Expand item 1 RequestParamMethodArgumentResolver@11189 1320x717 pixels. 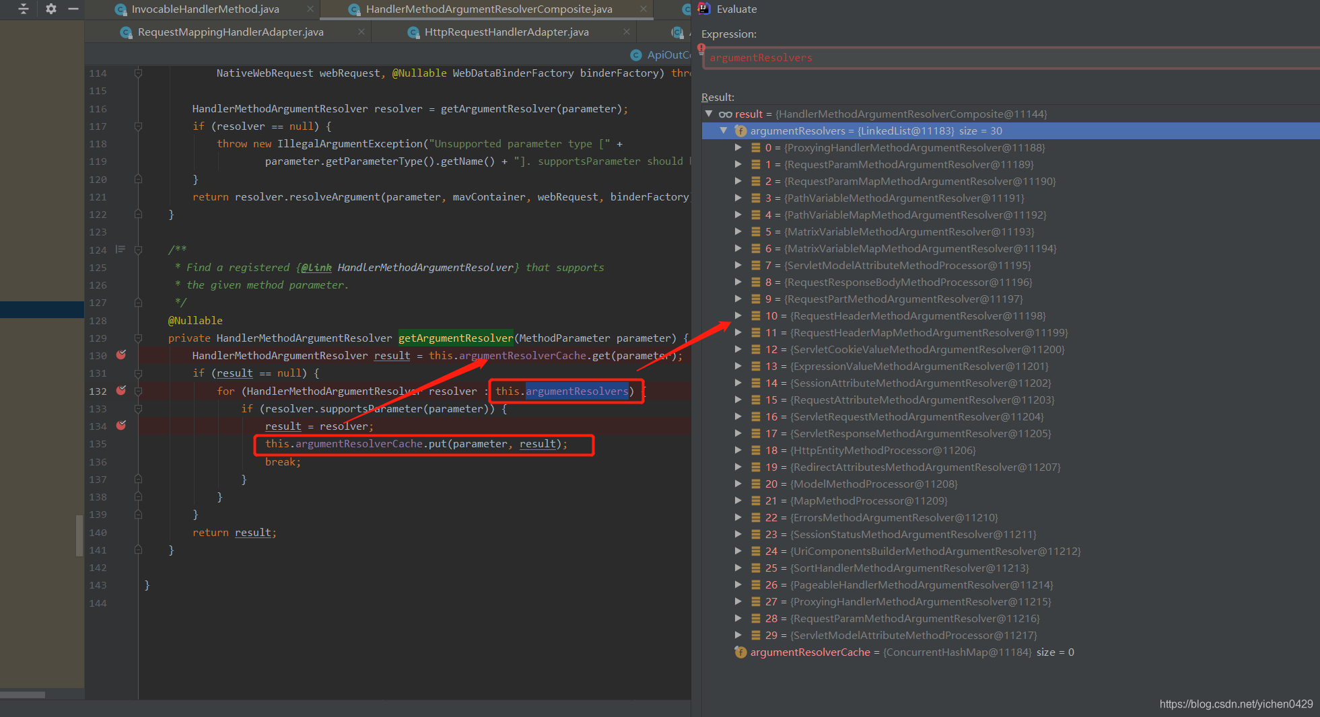(x=738, y=164)
